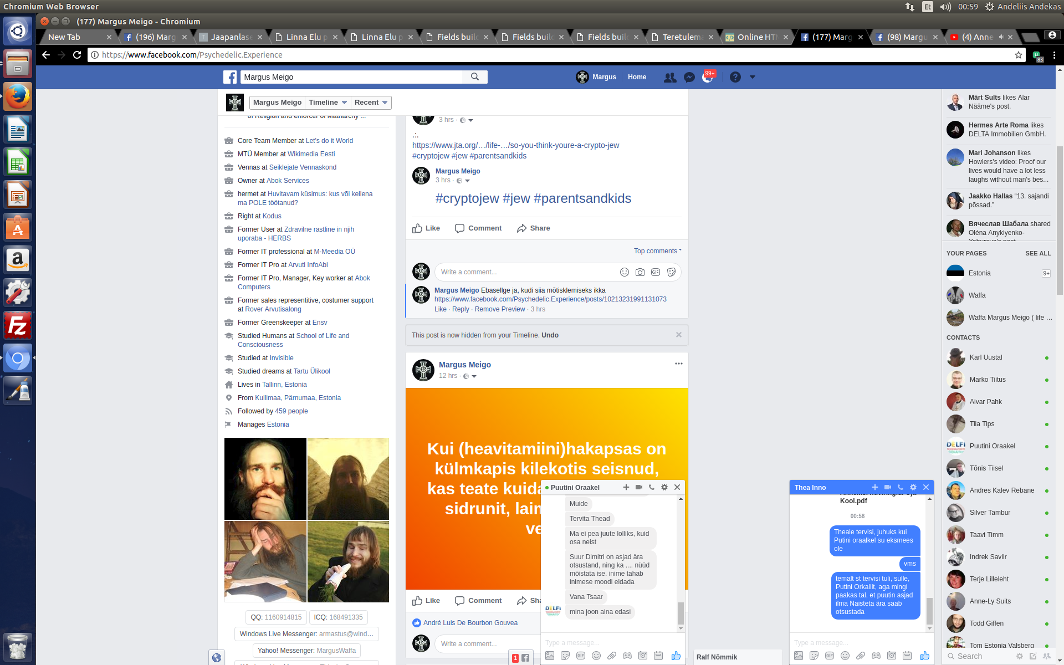
Task: Send thumbs-up like in Thea Inno chat
Action: 925,656
